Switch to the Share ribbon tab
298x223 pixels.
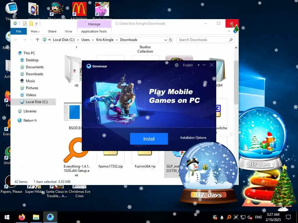(52, 31)
